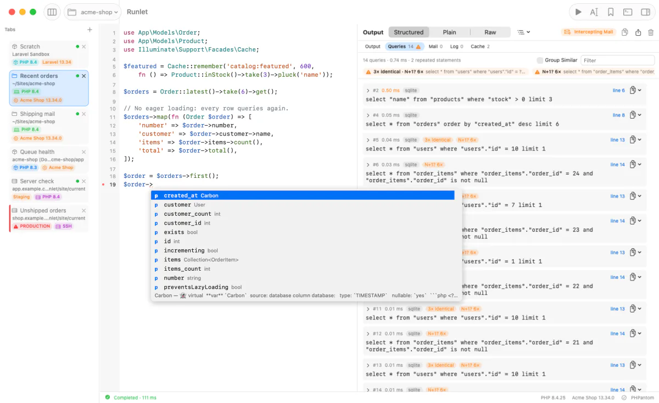Screen dimensions: 659x403
Task: Choose created_at Carbon autocomplete suggestion
Action: pos(303,195)
